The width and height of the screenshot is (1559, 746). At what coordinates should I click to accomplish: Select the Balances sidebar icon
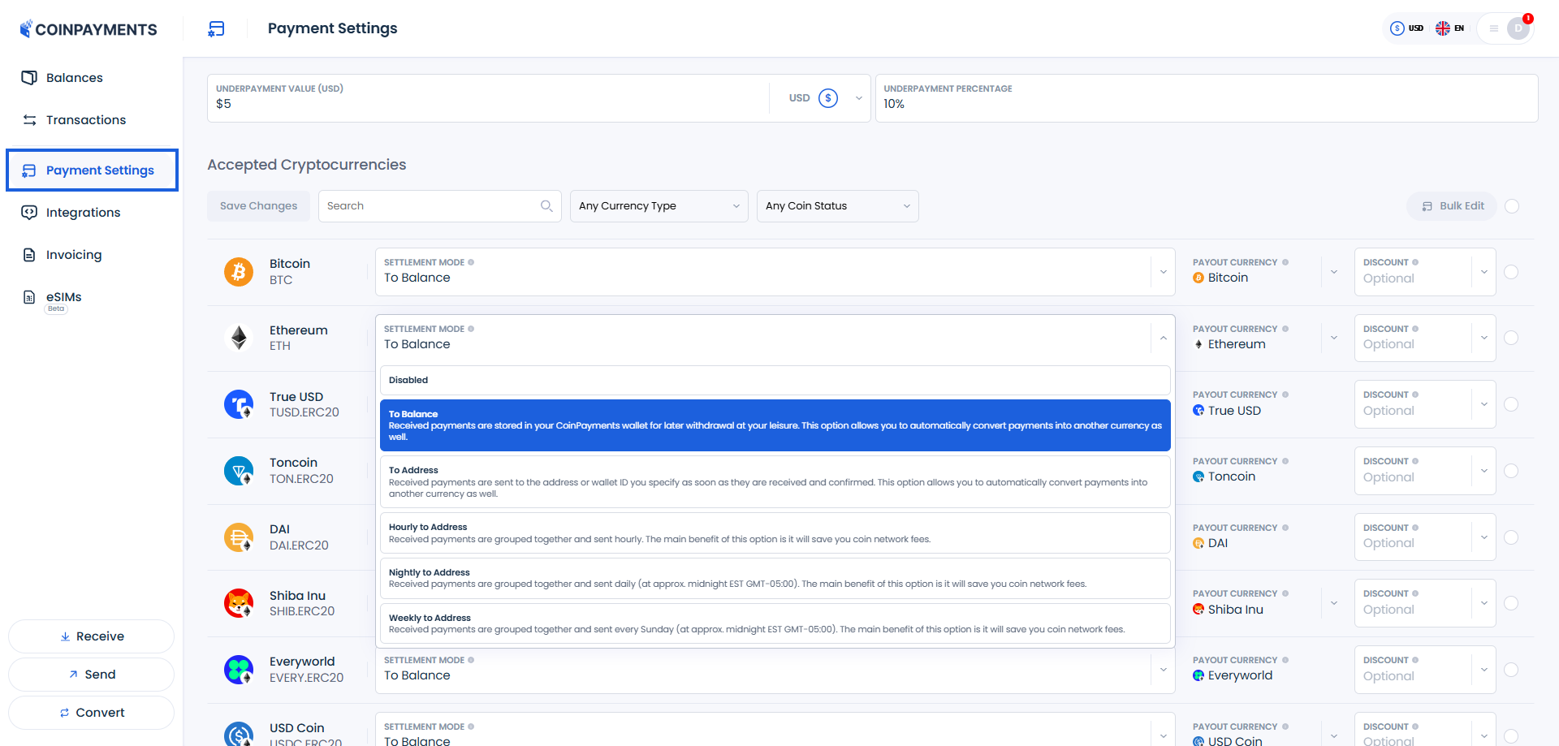tap(29, 77)
